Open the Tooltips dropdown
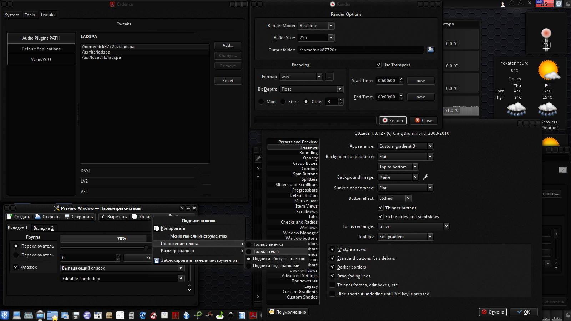The height and width of the screenshot is (321, 571). click(x=405, y=237)
